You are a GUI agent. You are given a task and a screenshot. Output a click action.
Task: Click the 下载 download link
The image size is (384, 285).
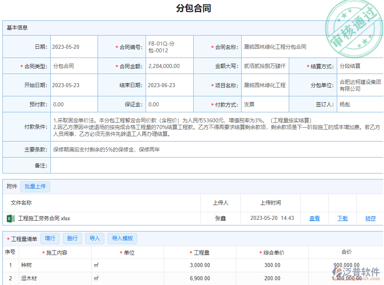click(342, 218)
